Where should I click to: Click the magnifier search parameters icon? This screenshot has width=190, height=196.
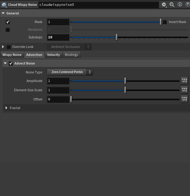pyautogui.click(x=172, y=5)
